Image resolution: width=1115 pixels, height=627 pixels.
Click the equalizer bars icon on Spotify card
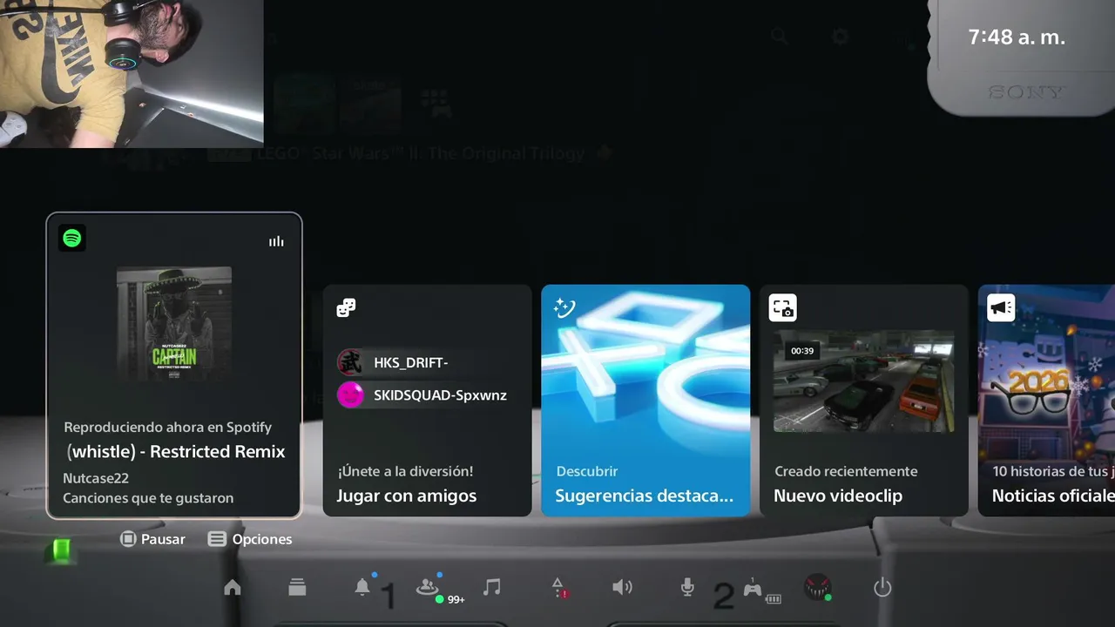pyautogui.click(x=276, y=241)
